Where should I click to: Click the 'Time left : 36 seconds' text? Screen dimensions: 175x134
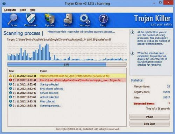click(158, 109)
